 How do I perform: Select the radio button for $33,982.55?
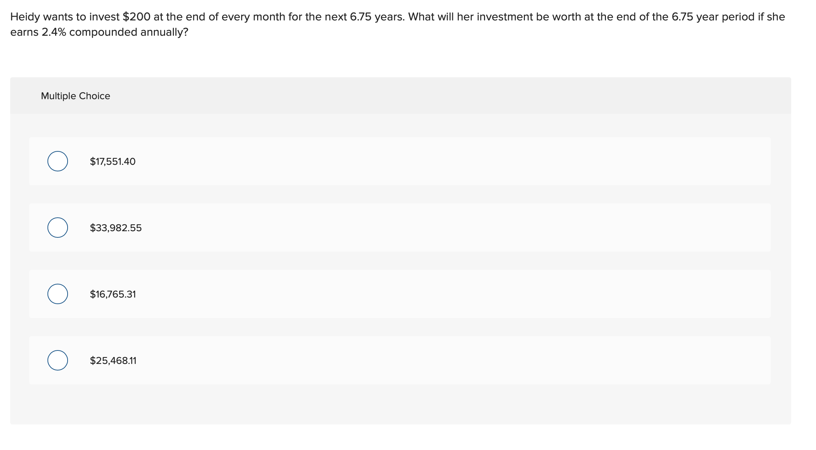tap(57, 228)
